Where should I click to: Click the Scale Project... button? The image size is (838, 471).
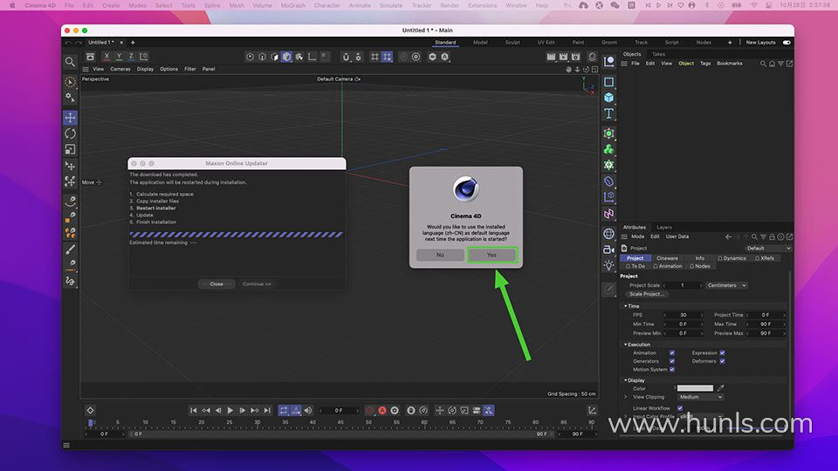(x=647, y=294)
